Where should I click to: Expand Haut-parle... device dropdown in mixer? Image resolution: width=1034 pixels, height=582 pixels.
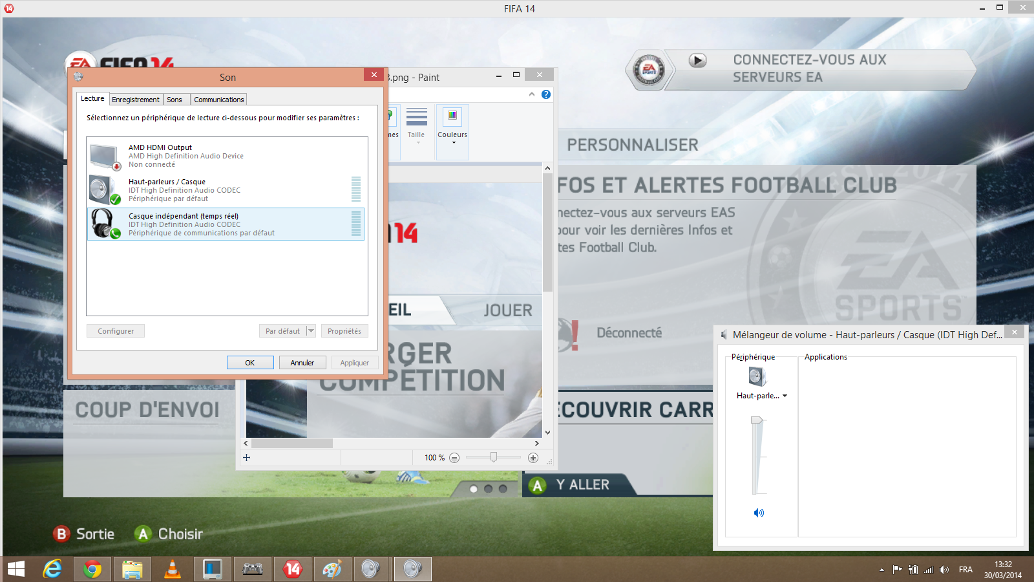point(785,396)
